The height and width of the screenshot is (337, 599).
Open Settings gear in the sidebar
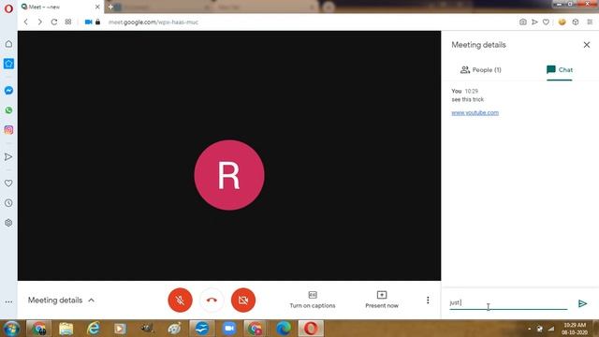tap(8, 223)
